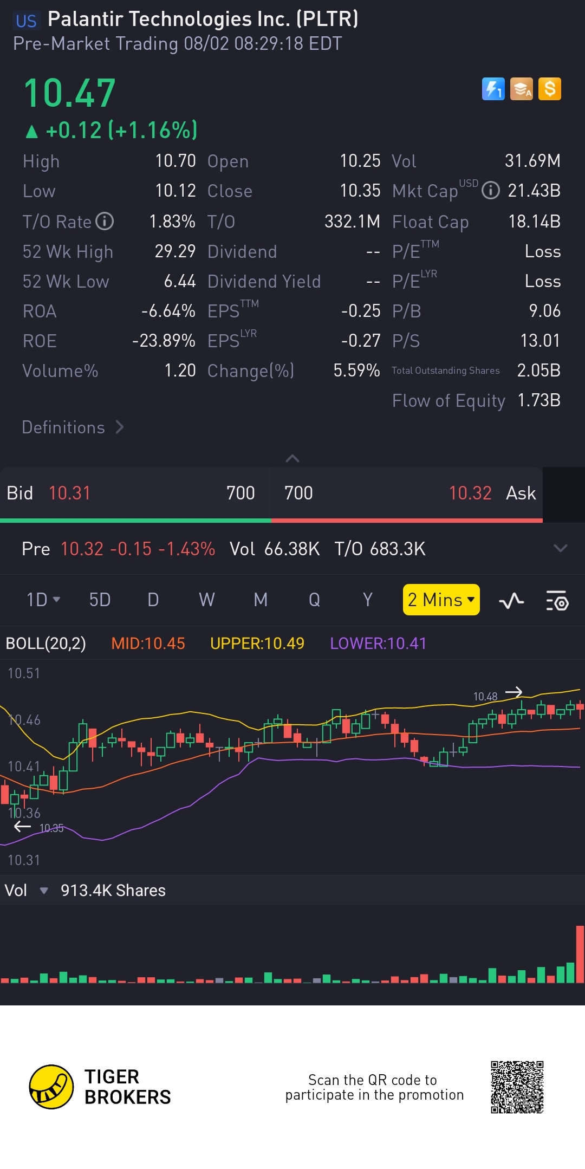Switch to the M monthly chart tab

pos(261,600)
